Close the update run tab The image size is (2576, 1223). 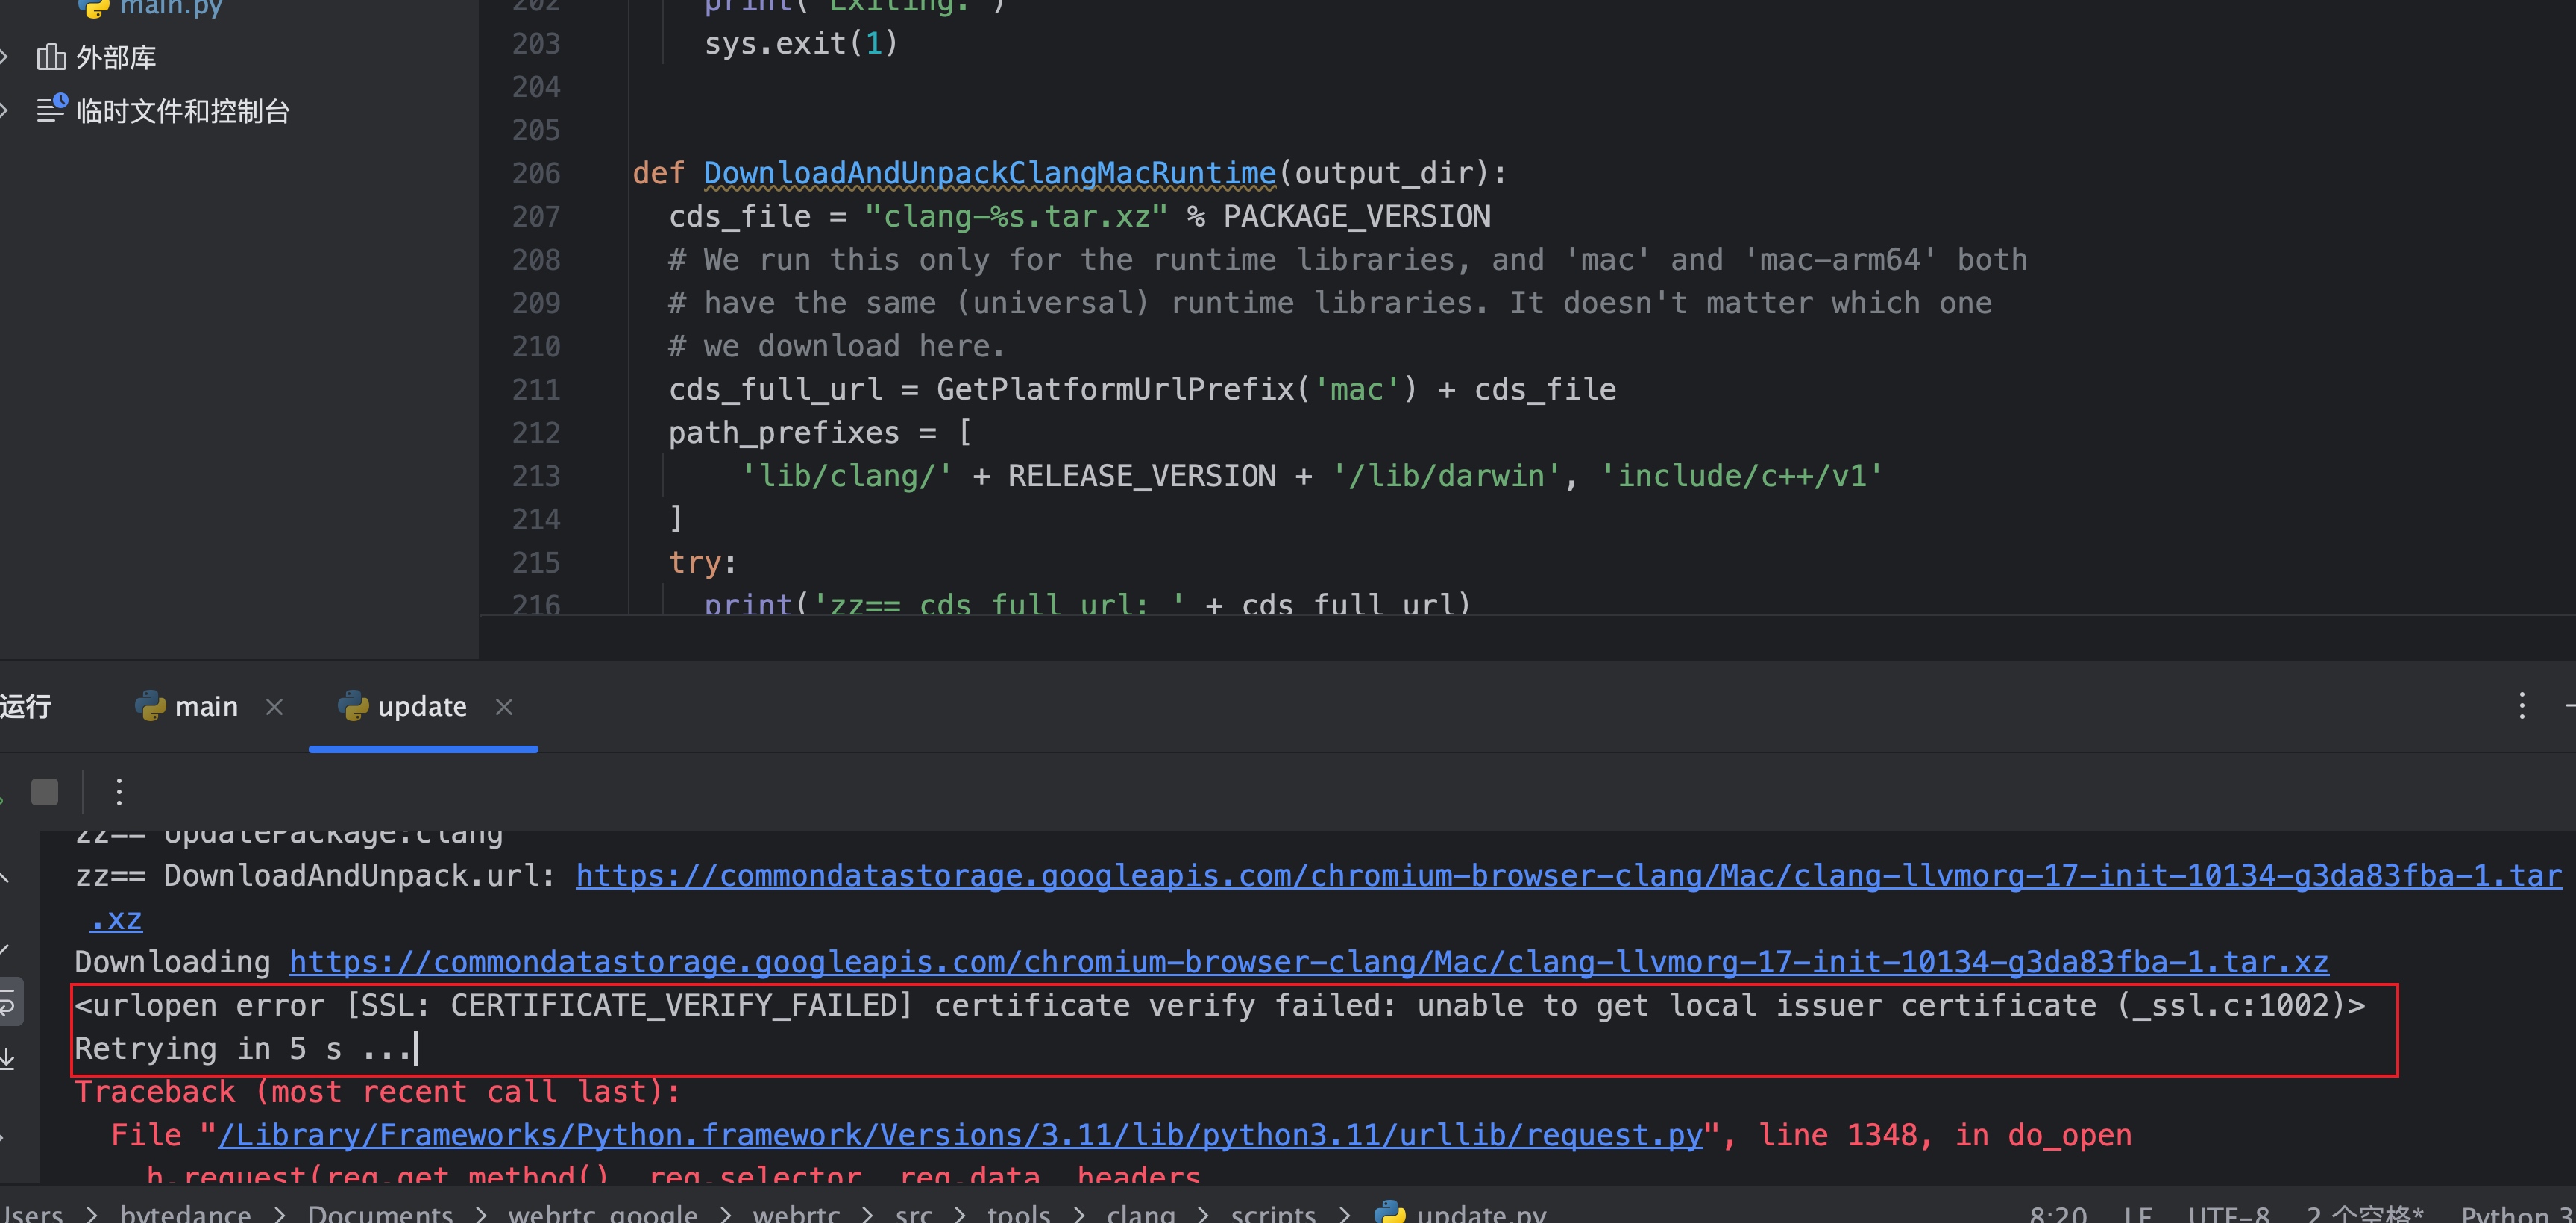(504, 707)
